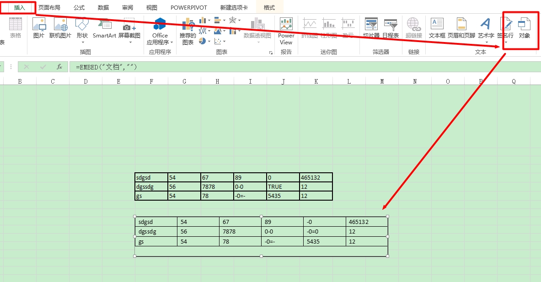Click the 超链接 hyperlink button
Viewport: 541px width, 282px height.
coord(414,28)
